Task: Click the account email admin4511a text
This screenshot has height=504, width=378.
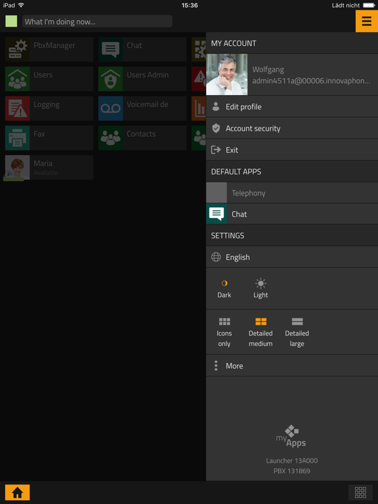Action: point(311,81)
